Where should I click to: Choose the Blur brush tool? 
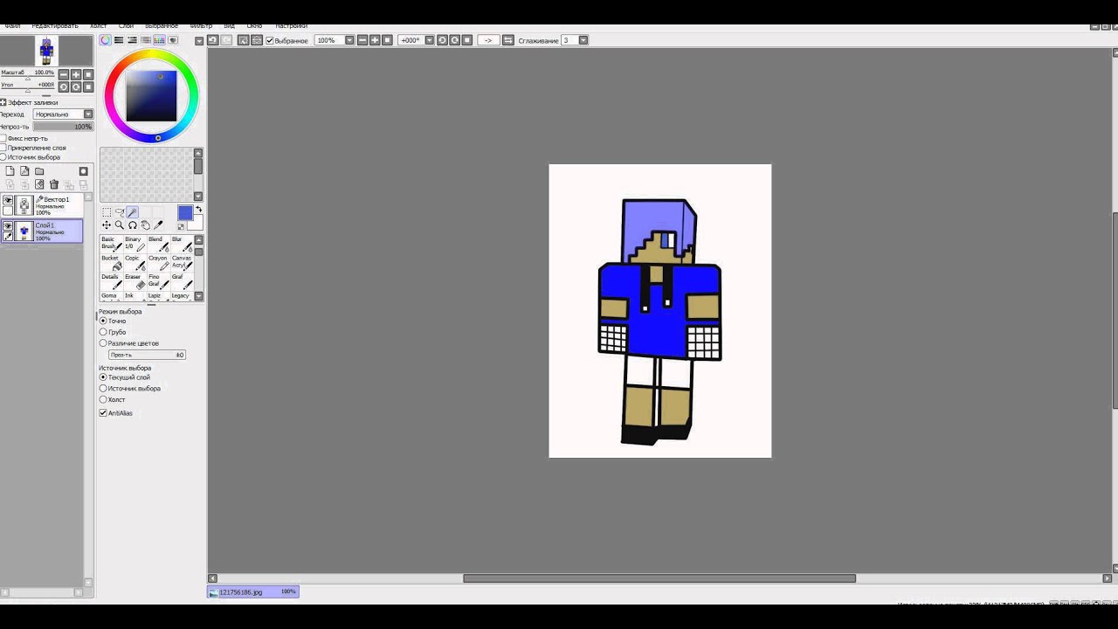(x=182, y=244)
